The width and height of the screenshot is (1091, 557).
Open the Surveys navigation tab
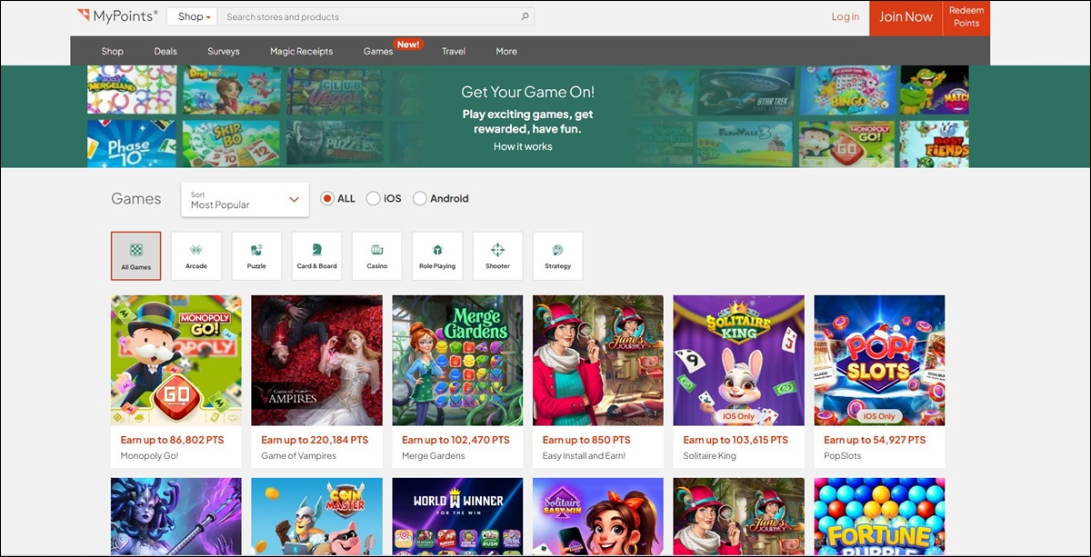pyautogui.click(x=224, y=51)
